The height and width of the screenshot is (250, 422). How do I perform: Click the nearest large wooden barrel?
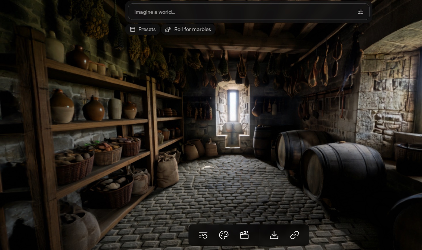click(x=343, y=172)
